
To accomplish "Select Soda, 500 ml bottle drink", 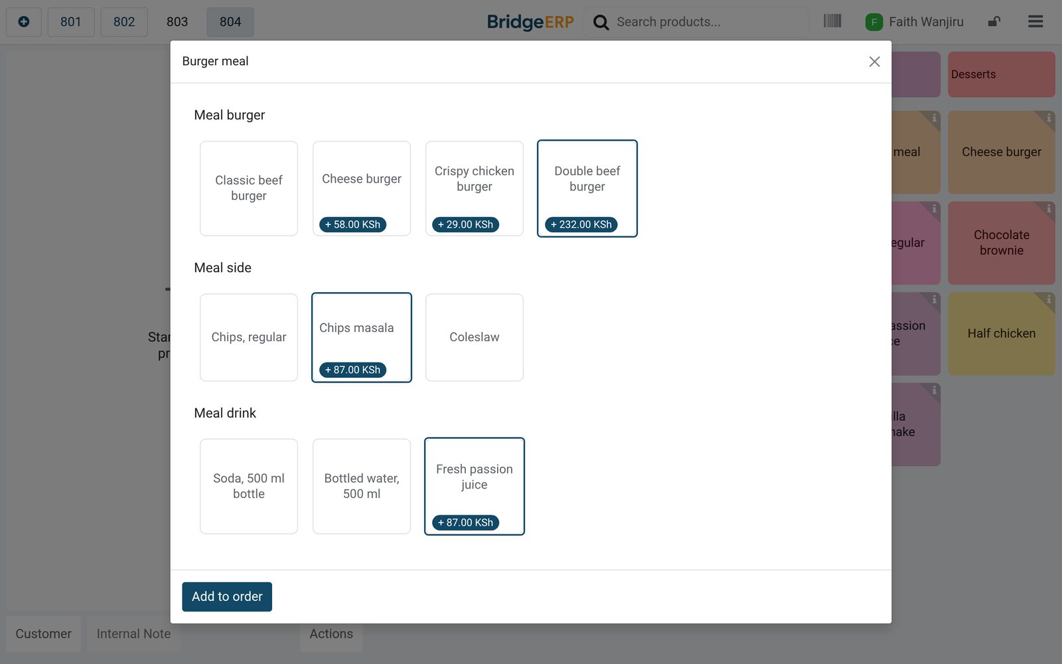I will click(249, 486).
